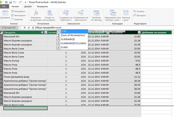Cancel formula with X in formula bar
Viewport: 174px width, 117px height.
point(24,28)
